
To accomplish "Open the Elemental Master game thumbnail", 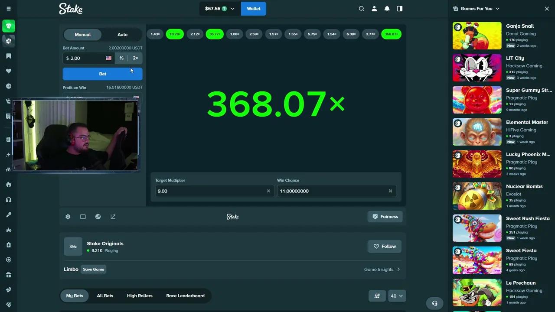I will (477, 132).
